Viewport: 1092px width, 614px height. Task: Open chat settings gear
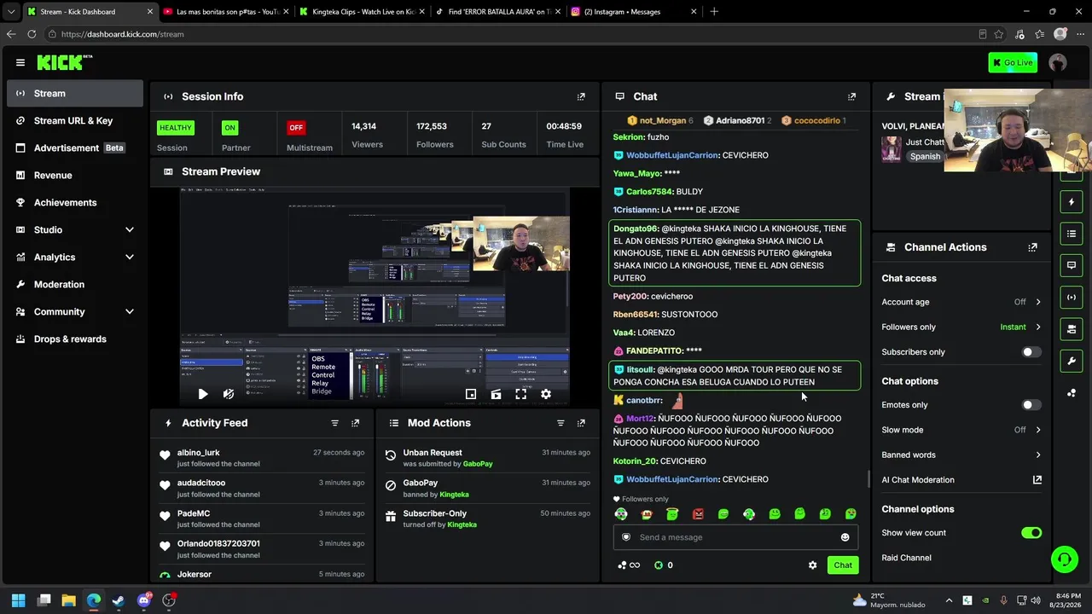812,565
